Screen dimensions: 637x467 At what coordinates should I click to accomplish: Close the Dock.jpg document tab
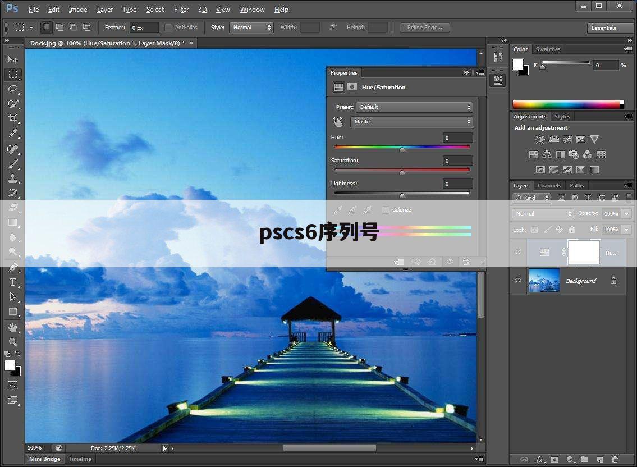point(191,43)
